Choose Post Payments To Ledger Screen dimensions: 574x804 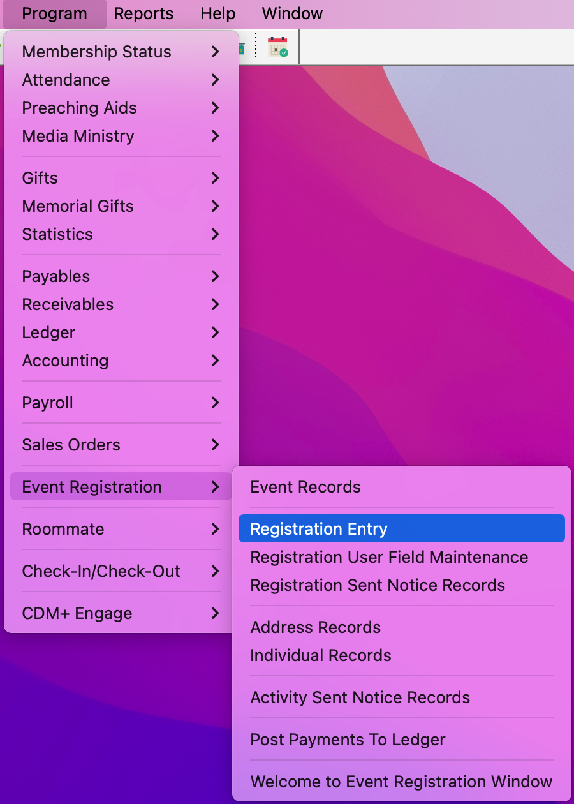point(348,740)
